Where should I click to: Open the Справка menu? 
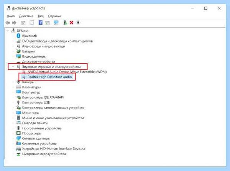pyautogui.click(x=54, y=16)
